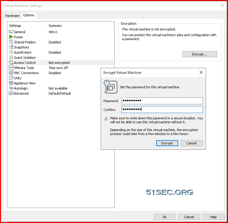Select the General row label

(x=20, y=32)
